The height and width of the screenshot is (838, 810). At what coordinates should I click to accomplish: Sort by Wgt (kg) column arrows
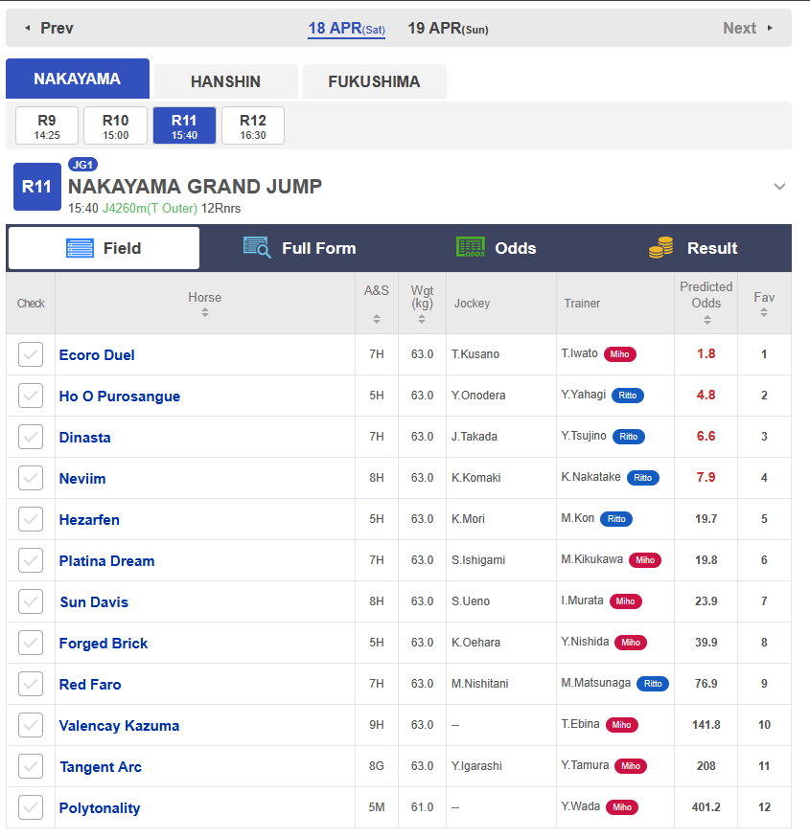422,319
